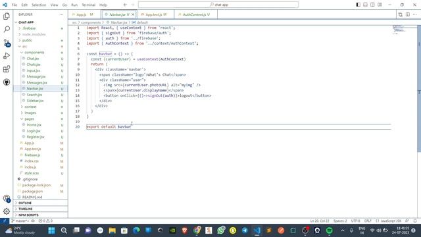Expand the images folder

[40, 113]
